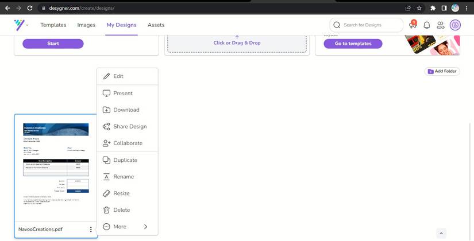474x241 pixels.
Task: Click the Desygner logo icon
Action: [x=19, y=25]
